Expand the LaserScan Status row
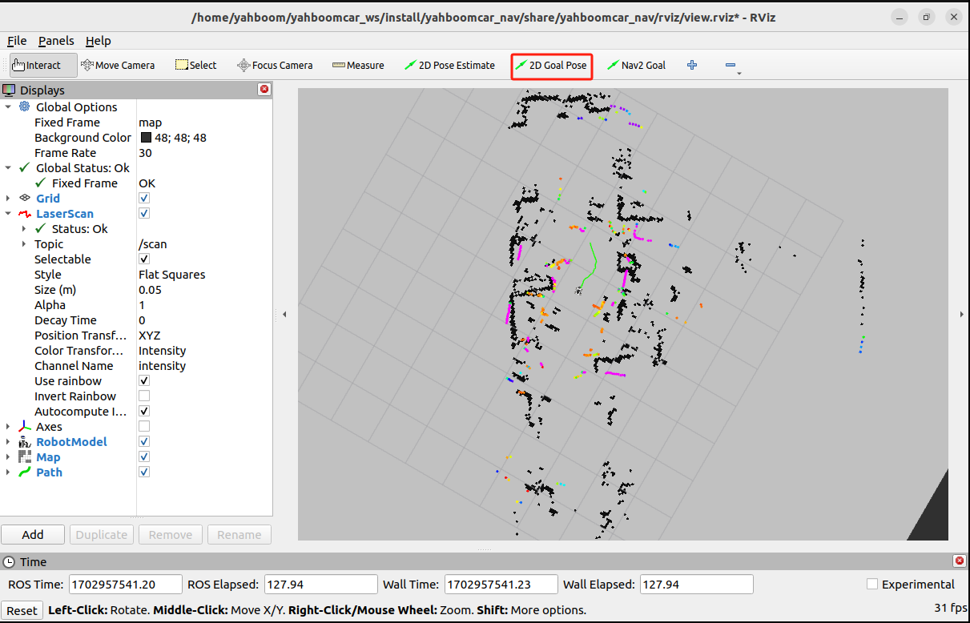 click(24, 229)
